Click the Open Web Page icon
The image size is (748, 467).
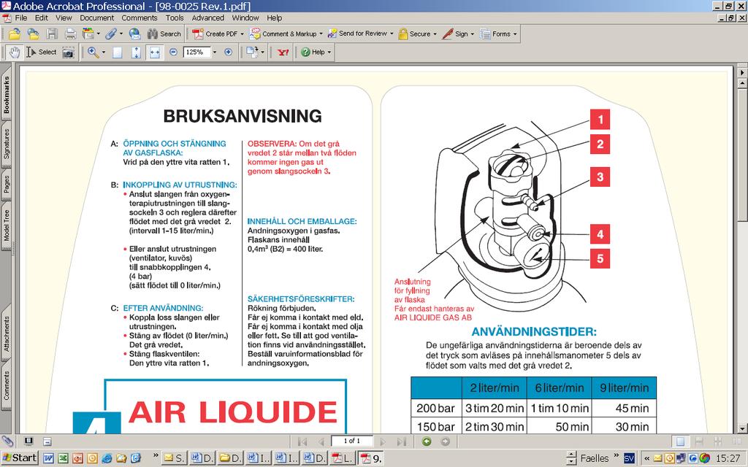pyautogui.click(x=34, y=34)
